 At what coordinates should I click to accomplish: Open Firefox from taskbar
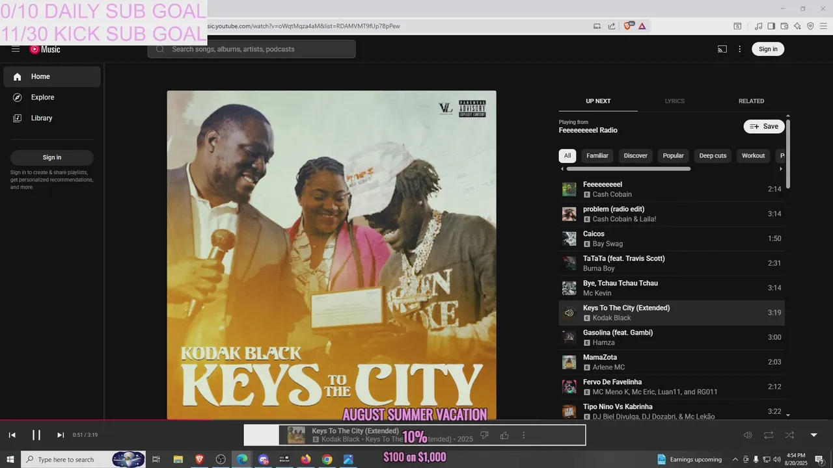(306, 460)
